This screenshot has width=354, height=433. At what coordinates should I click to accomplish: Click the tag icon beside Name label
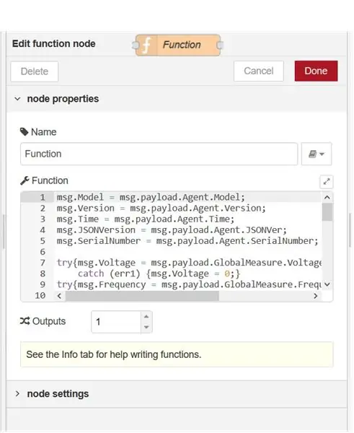pyautogui.click(x=25, y=132)
